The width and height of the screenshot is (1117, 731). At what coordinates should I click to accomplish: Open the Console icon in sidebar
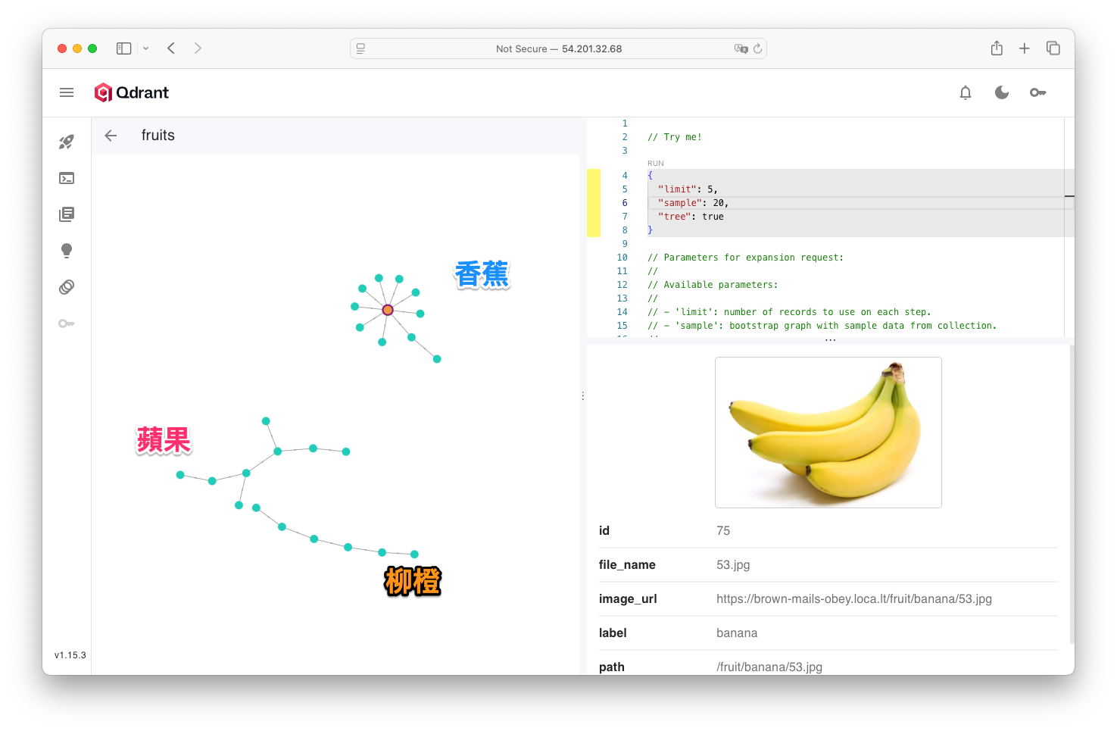67,178
